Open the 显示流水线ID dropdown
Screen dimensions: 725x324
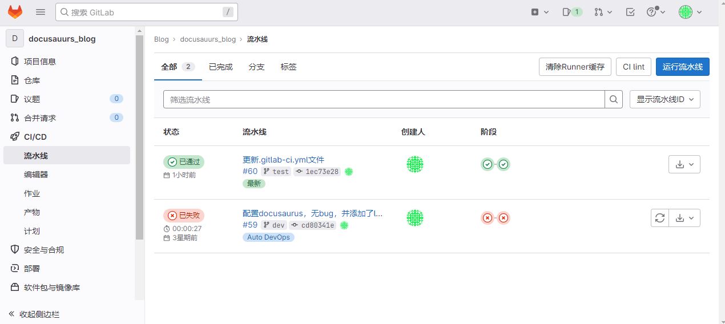pos(664,99)
